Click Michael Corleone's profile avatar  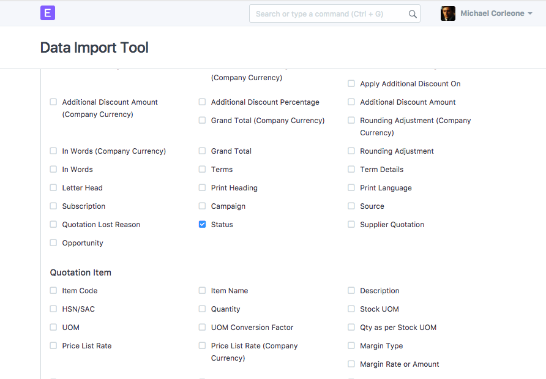(447, 13)
